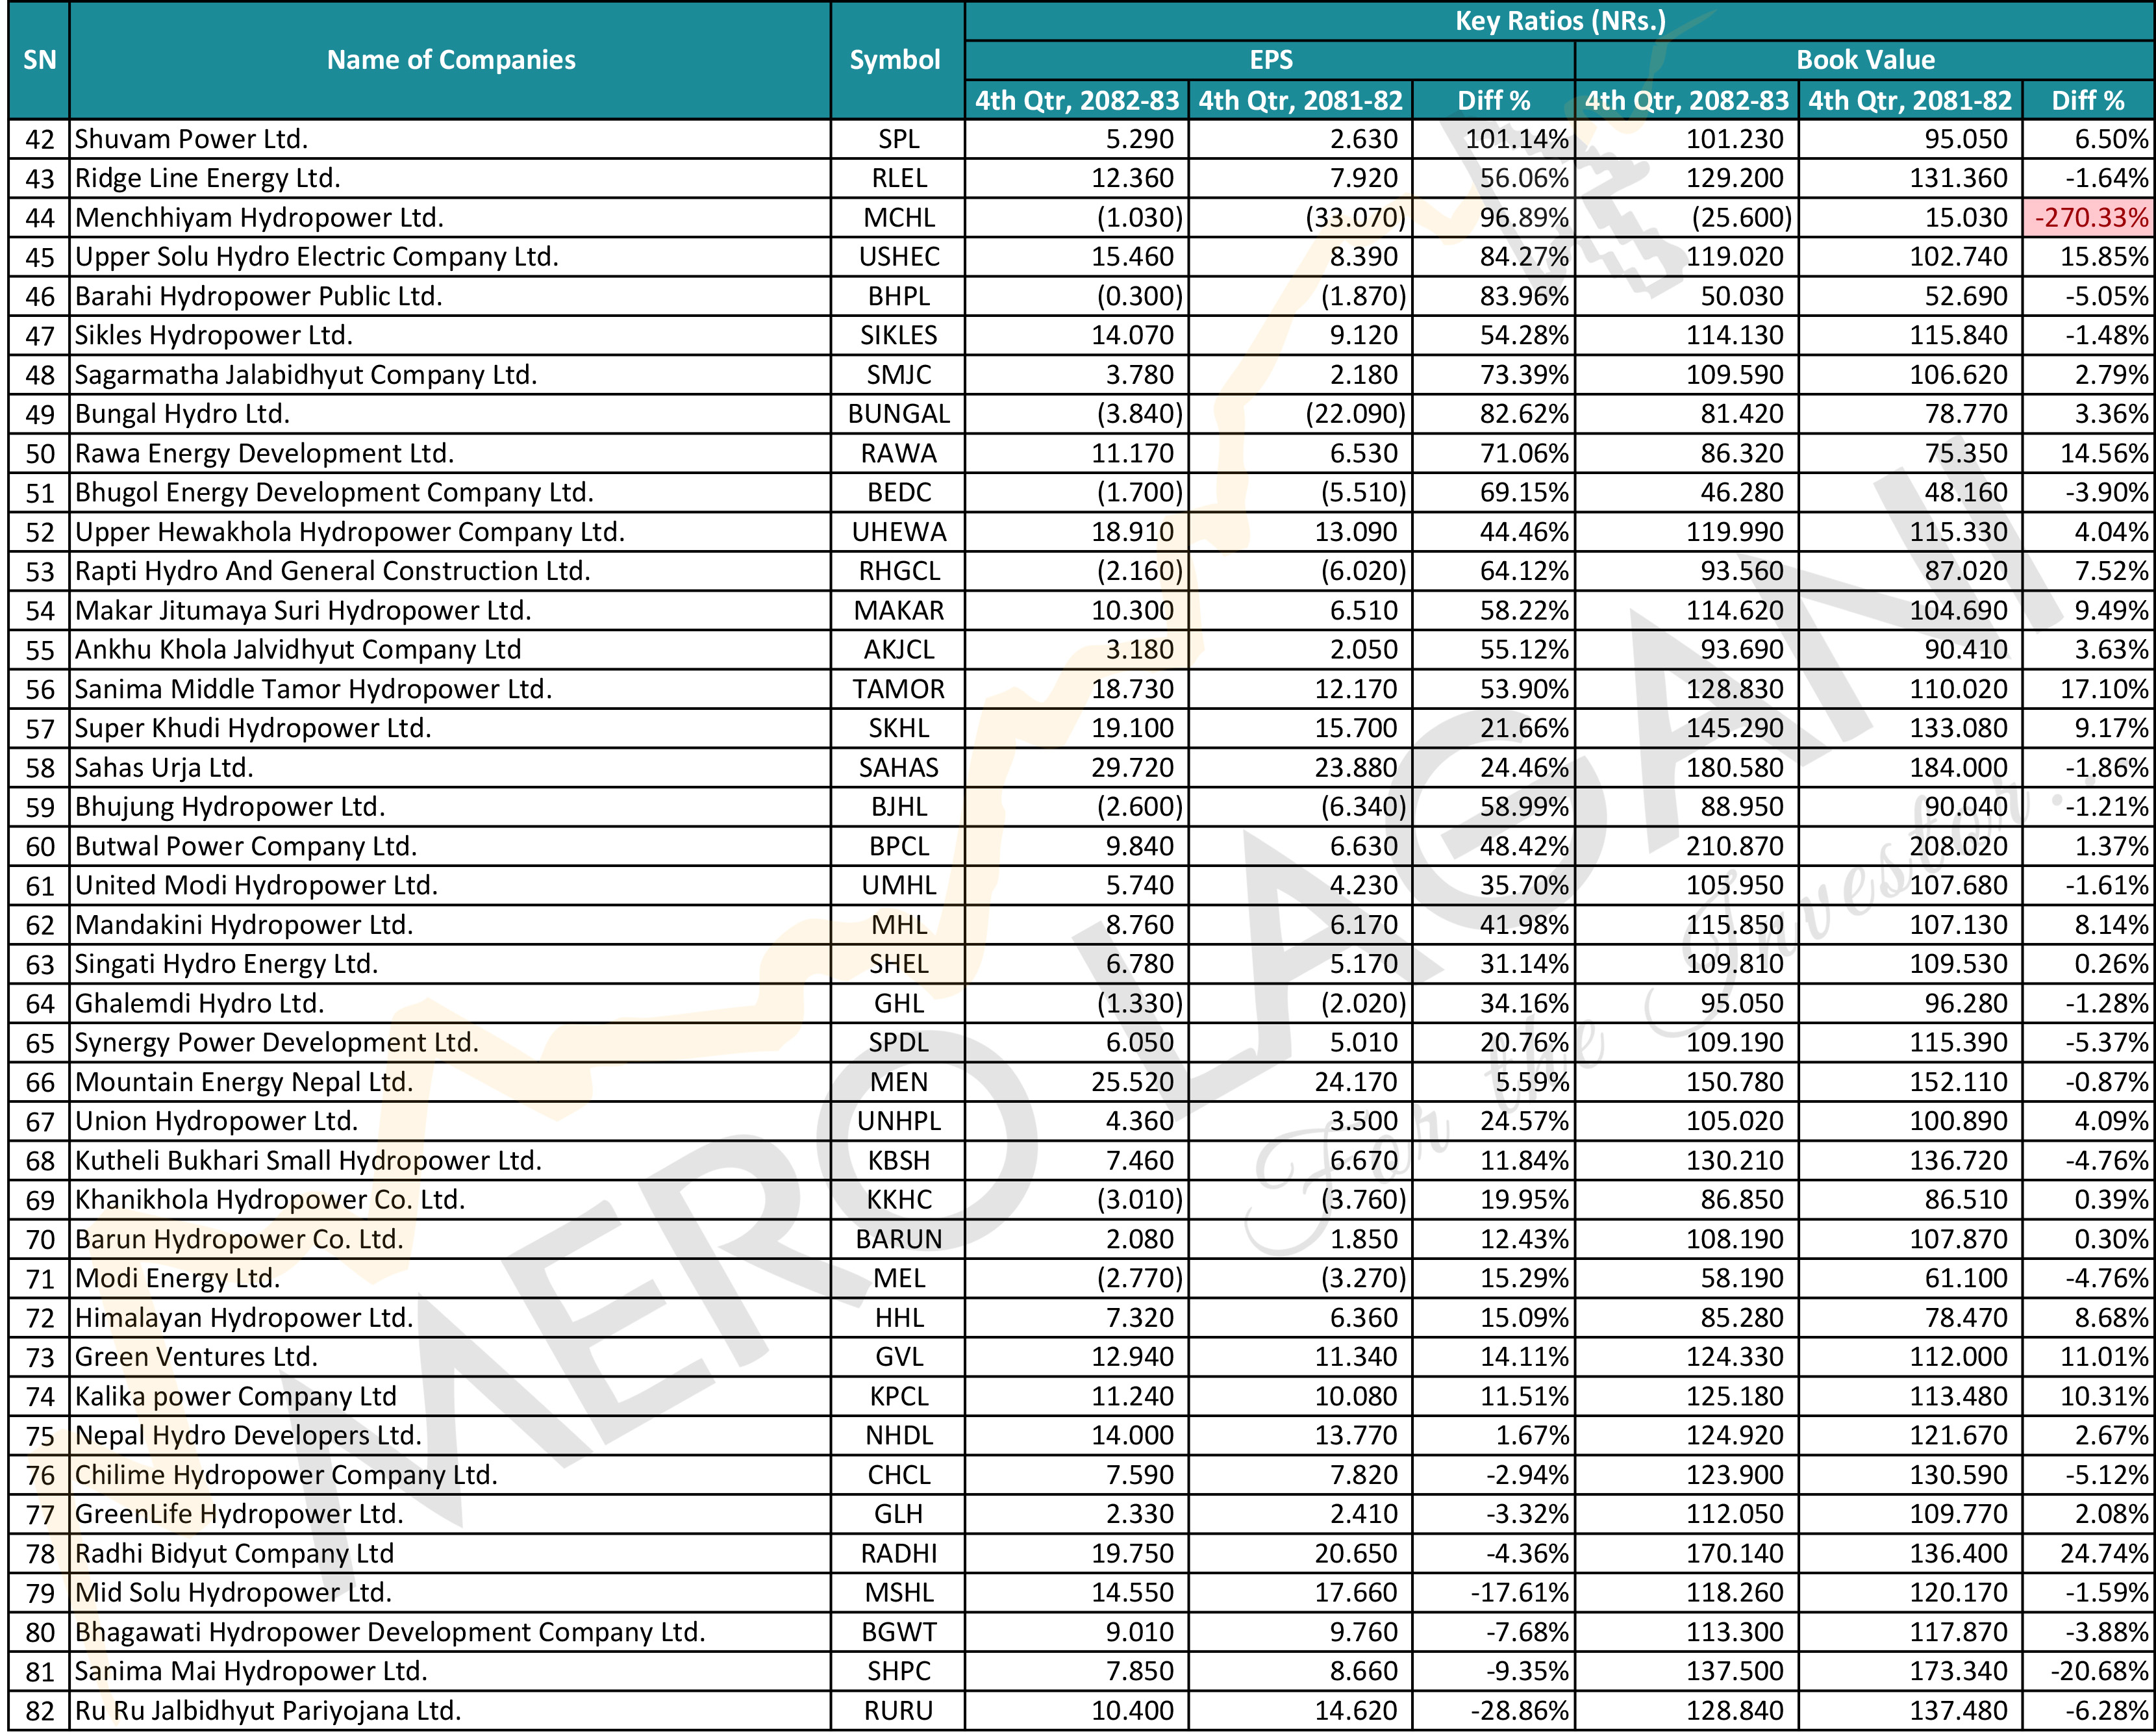The width and height of the screenshot is (2156, 1736).
Task: Click the MCHL symbol cell
Action: [898, 217]
